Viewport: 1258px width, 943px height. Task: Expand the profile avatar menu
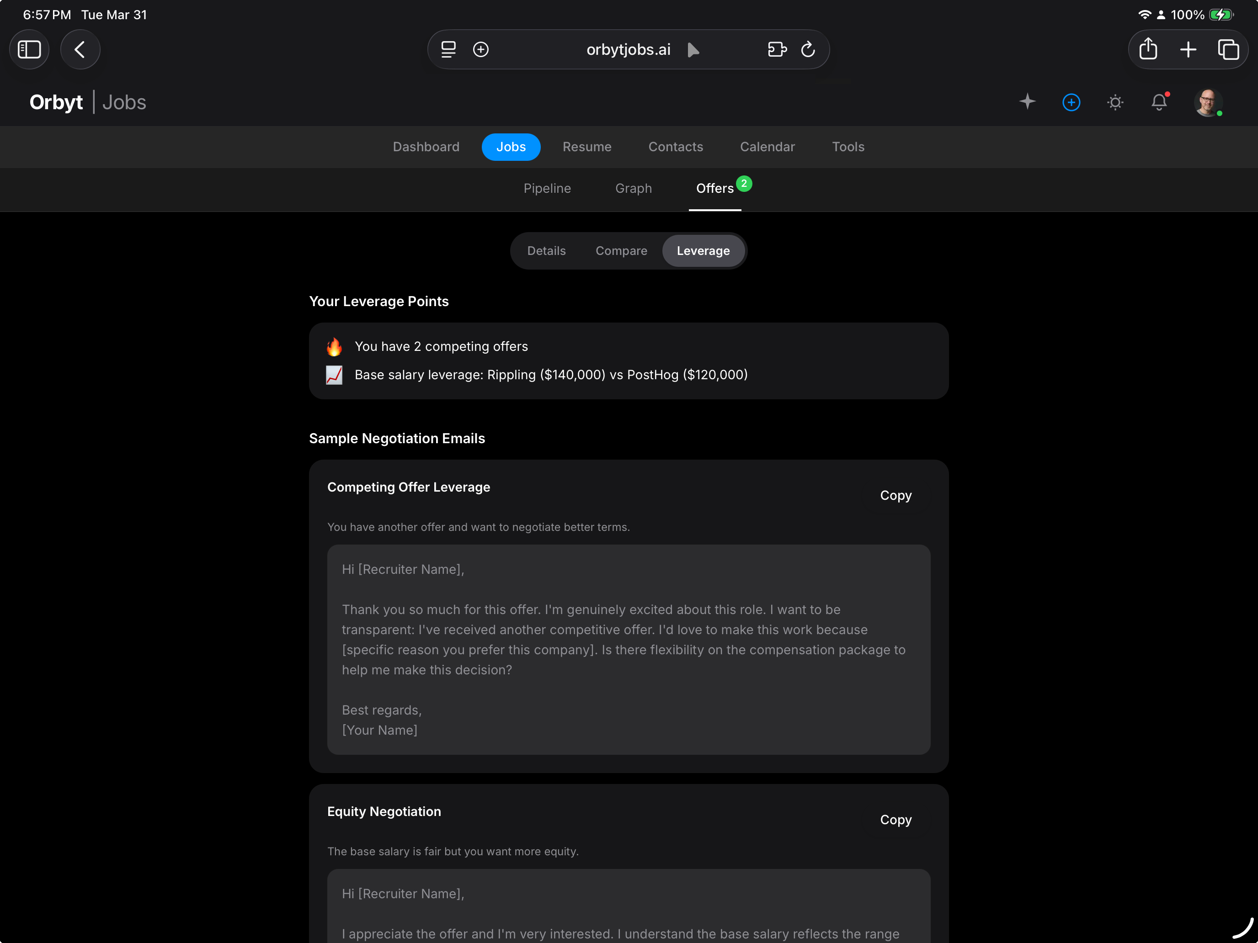1209,102
